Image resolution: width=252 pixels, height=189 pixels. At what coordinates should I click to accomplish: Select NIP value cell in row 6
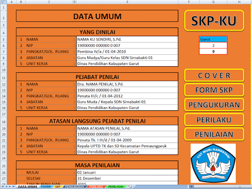[127, 46]
